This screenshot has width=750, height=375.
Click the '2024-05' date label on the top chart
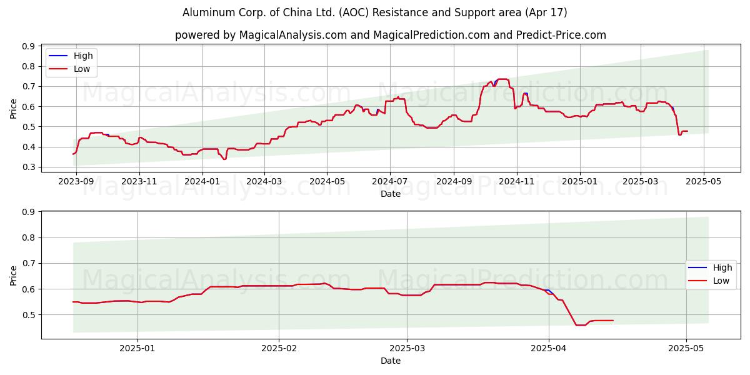tap(327, 183)
